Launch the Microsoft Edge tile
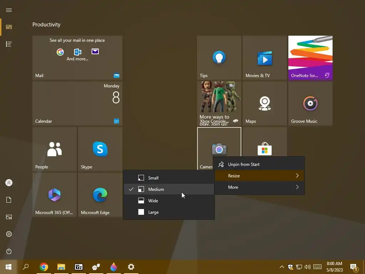Viewport: 365px width, 274px height. [100, 194]
